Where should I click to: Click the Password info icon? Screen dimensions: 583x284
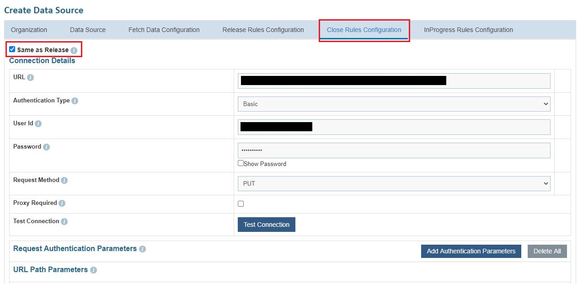46,147
